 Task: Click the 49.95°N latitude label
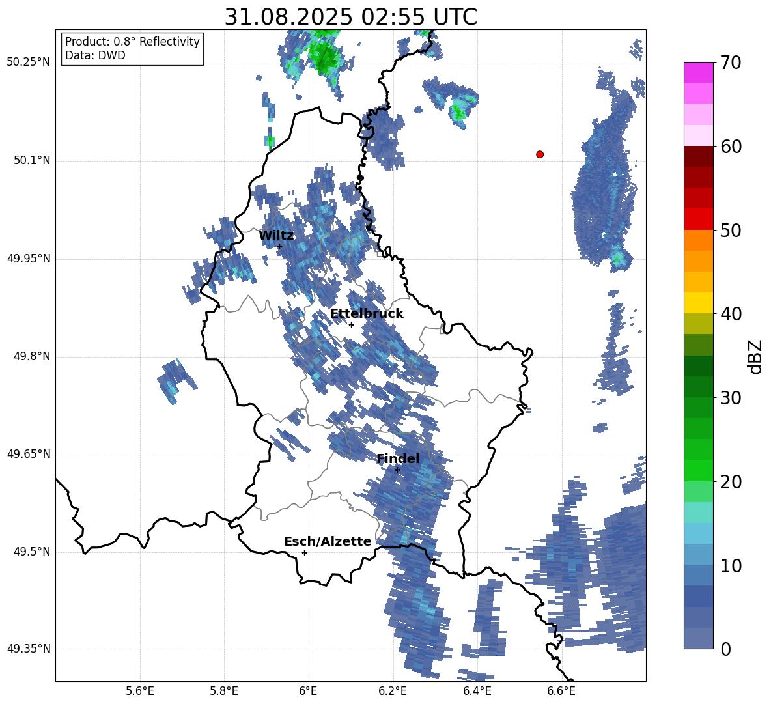[x=29, y=259]
